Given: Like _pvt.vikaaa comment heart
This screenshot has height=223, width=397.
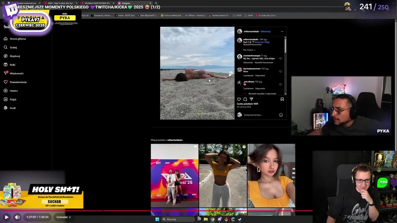Looking at the screenshot, I should (x=280, y=84).
